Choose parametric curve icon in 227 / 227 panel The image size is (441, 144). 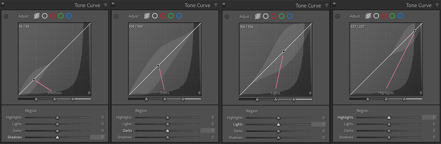pos(368,16)
